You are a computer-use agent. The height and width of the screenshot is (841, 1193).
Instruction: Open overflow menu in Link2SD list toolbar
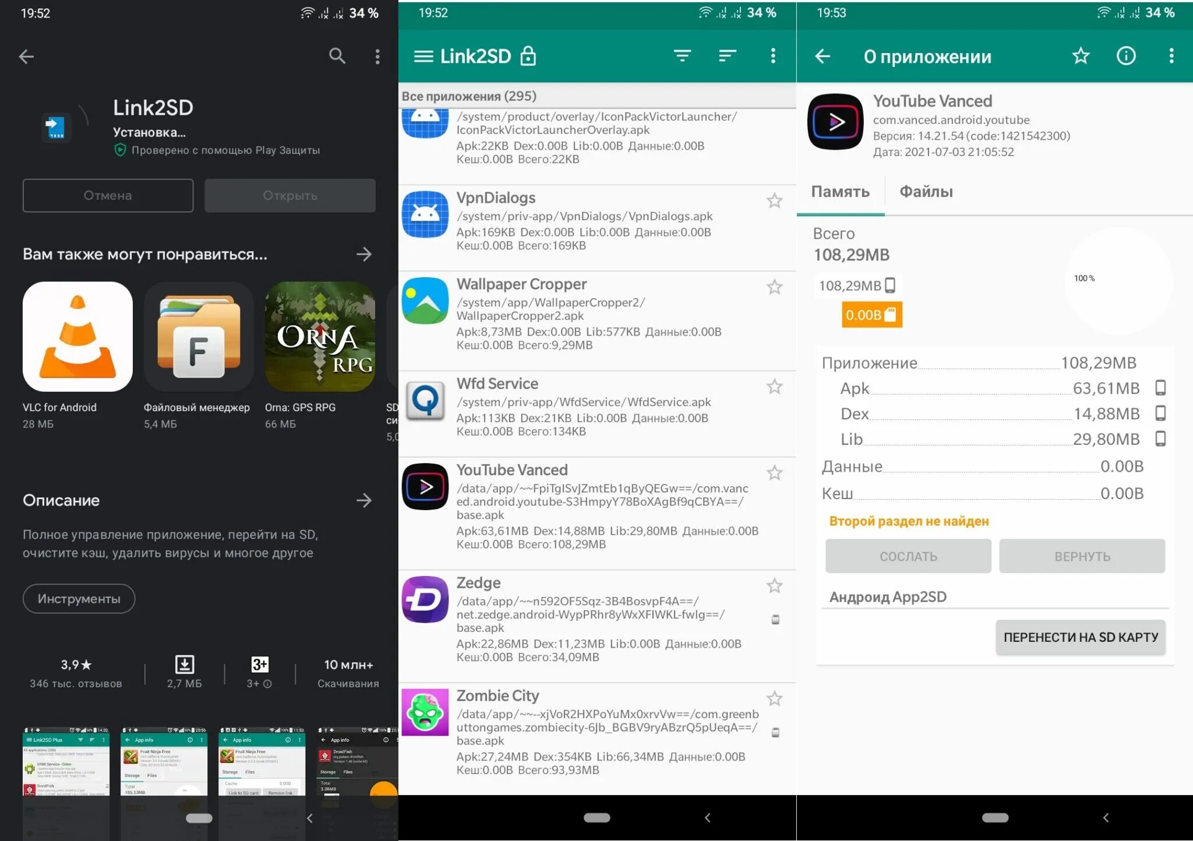773,56
